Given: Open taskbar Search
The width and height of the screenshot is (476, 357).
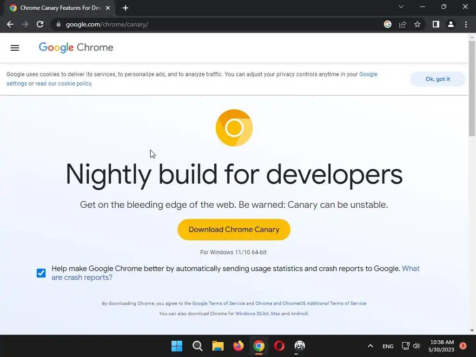Looking at the screenshot, I should click(x=197, y=346).
